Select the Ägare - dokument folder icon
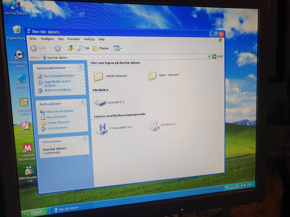This screenshot has width=290, height=217. (152, 76)
